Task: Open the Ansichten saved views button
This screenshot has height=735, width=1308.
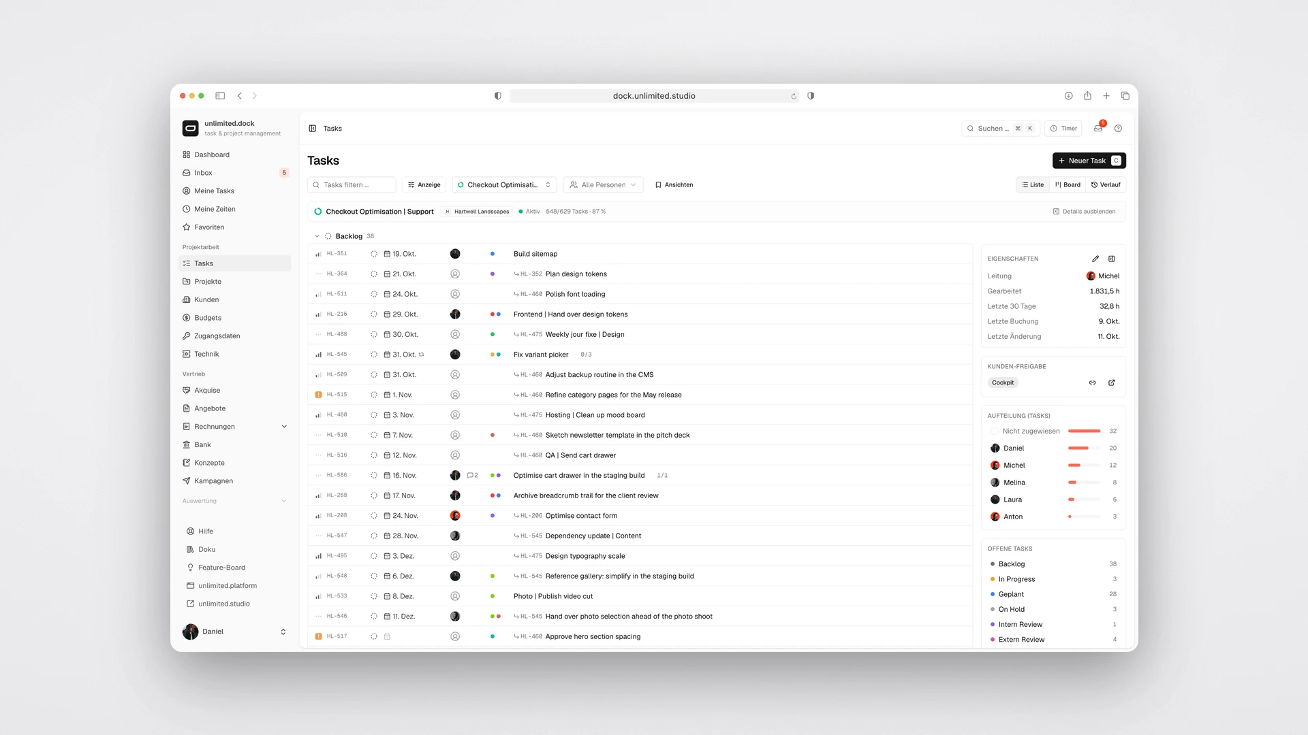Action: coord(674,185)
